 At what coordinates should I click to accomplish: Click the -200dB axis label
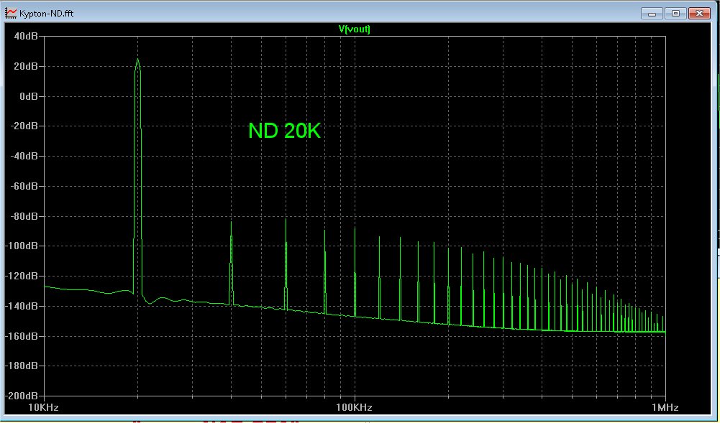[x=22, y=396]
